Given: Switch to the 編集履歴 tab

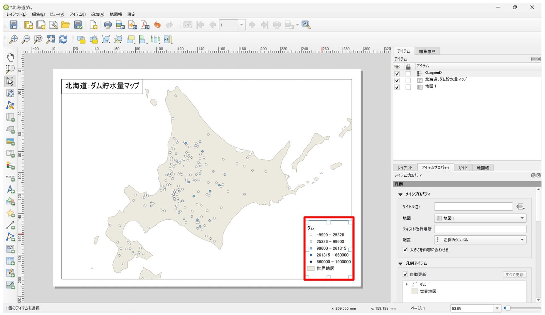Looking at the screenshot, I should tap(427, 51).
